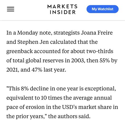Click the word INSIDER in header
The height and width of the screenshot is (124, 125).
(x=63, y=12)
